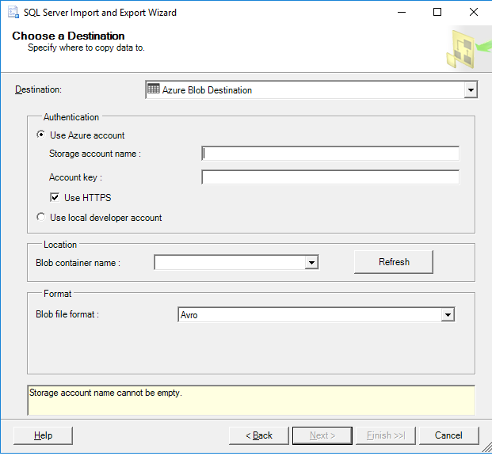
Task: Click the Help button
Action: (x=44, y=435)
